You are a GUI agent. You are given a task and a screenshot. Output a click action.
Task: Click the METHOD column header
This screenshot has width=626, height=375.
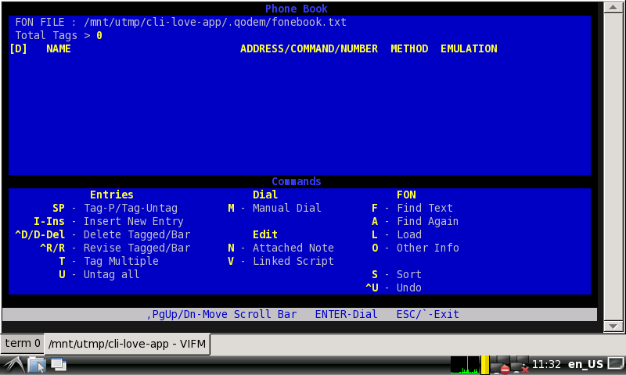tap(409, 48)
